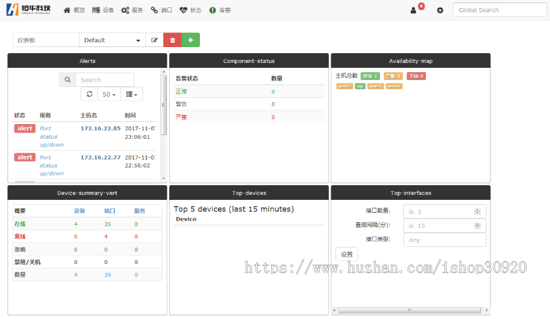This screenshot has width=550, height=319.
Task: Sort alerts by 状态 column
Action: (x=20, y=115)
